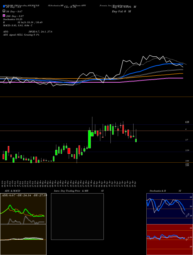Click the 'ADX signal: SELL Growing @ 1%' text
Screen dimensions: 193x255
21,35
